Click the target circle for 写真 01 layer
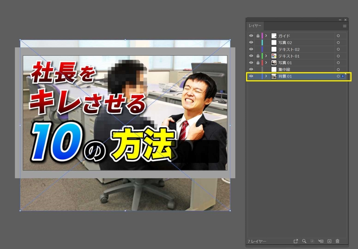This screenshot has width=358, height=249. pos(338,63)
